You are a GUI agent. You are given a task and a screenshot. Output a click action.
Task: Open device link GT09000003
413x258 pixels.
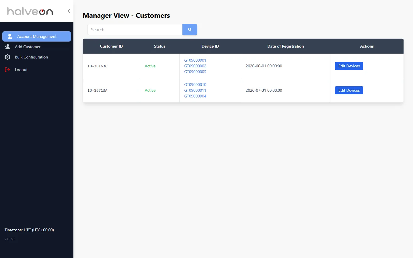pos(195,72)
